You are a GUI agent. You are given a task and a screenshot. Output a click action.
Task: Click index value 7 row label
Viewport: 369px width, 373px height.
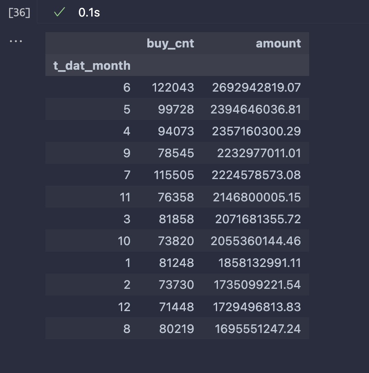[x=127, y=175]
